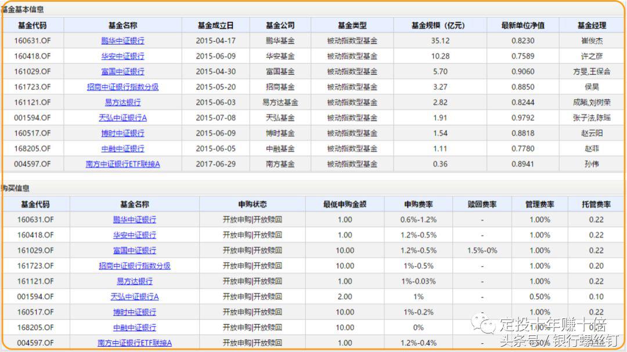The image size is (627, 352).
Task: Click 招商中证银行指数分级 in the purchase table
Action: coord(134,266)
